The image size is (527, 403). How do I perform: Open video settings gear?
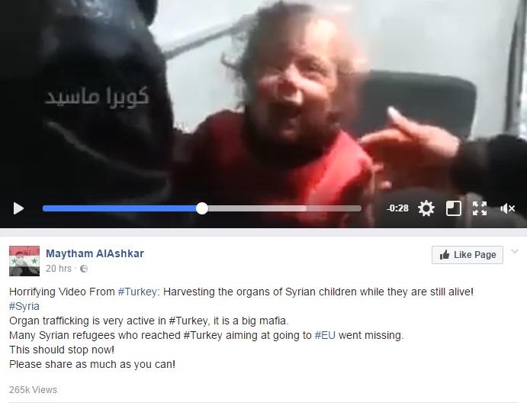(x=426, y=208)
